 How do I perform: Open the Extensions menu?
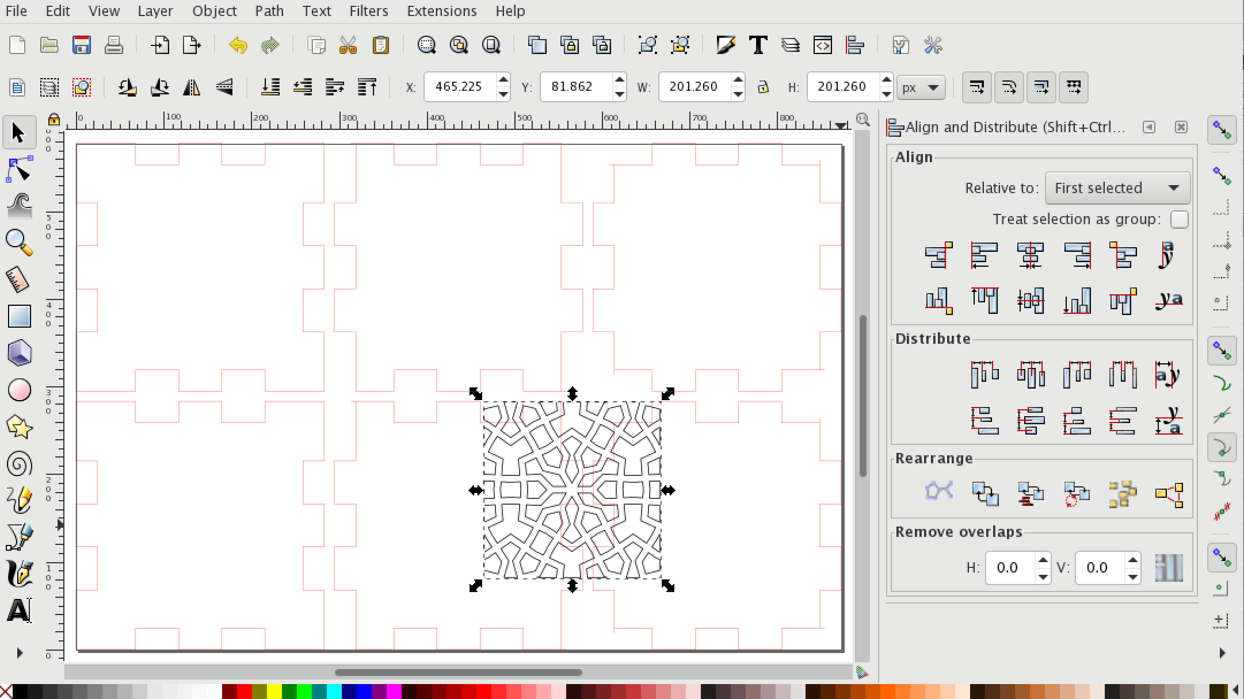pyautogui.click(x=441, y=11)
